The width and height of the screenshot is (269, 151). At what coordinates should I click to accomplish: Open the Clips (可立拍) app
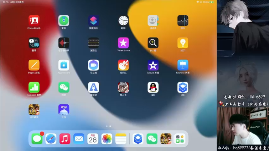pos(93,65)
